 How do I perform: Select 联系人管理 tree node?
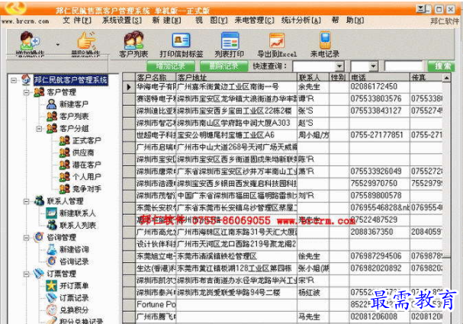coord(65,201)
